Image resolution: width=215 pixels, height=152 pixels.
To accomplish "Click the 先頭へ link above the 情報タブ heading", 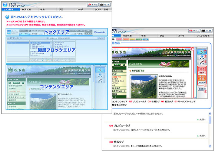I will click(x=201, y=136).
